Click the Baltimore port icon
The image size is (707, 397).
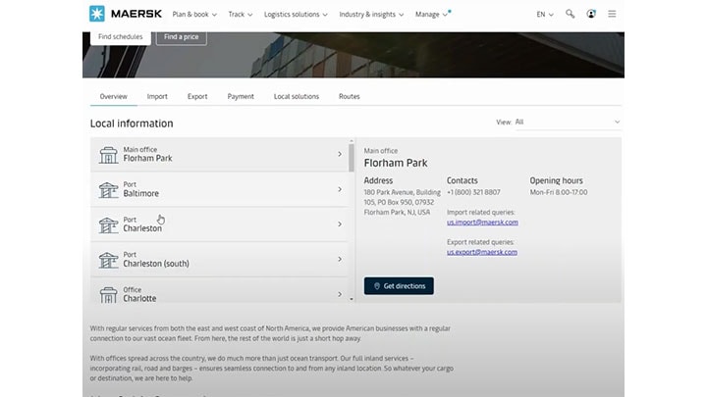[x=108, y=190]
